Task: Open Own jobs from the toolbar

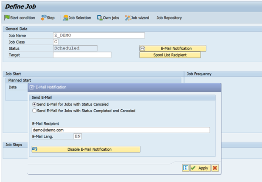Action: 108,17
